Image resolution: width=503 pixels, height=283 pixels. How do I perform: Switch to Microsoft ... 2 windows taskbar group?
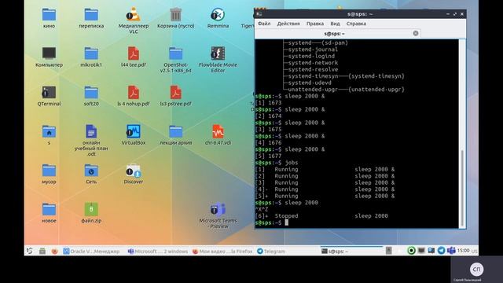(x=157, y=252)
